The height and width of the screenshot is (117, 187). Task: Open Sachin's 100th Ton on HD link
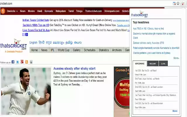[36, 25]
